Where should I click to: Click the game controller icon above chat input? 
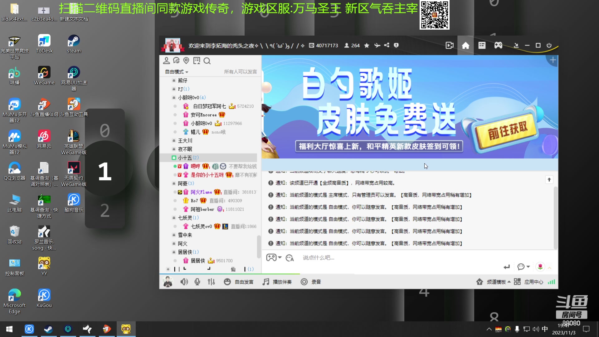pos(272,257)
